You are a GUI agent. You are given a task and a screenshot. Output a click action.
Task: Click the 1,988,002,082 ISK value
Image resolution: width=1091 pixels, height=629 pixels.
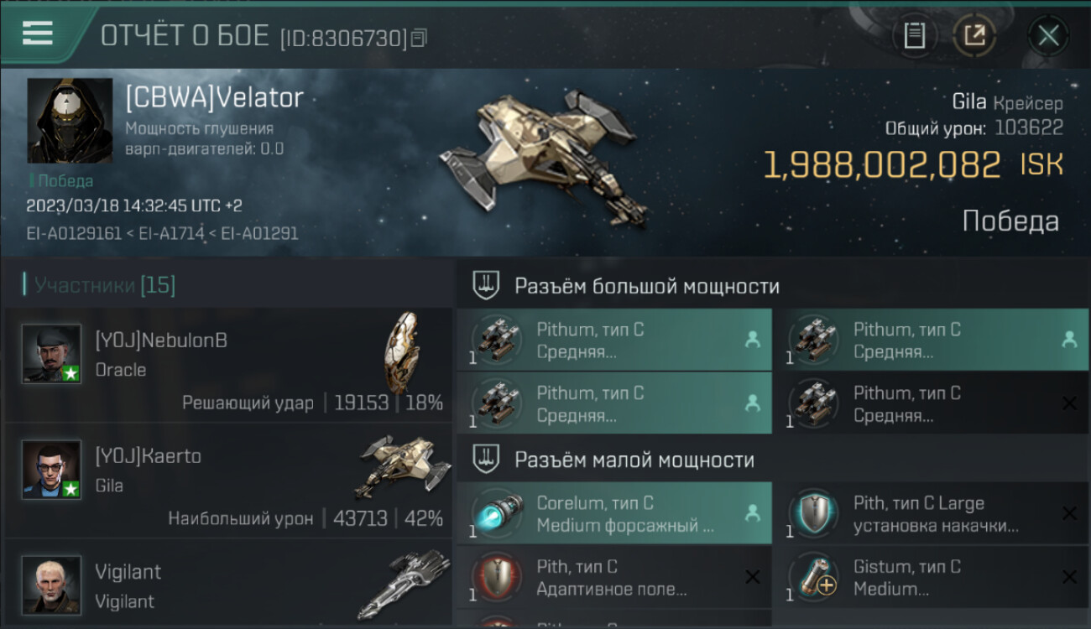(x=882, y=165)
